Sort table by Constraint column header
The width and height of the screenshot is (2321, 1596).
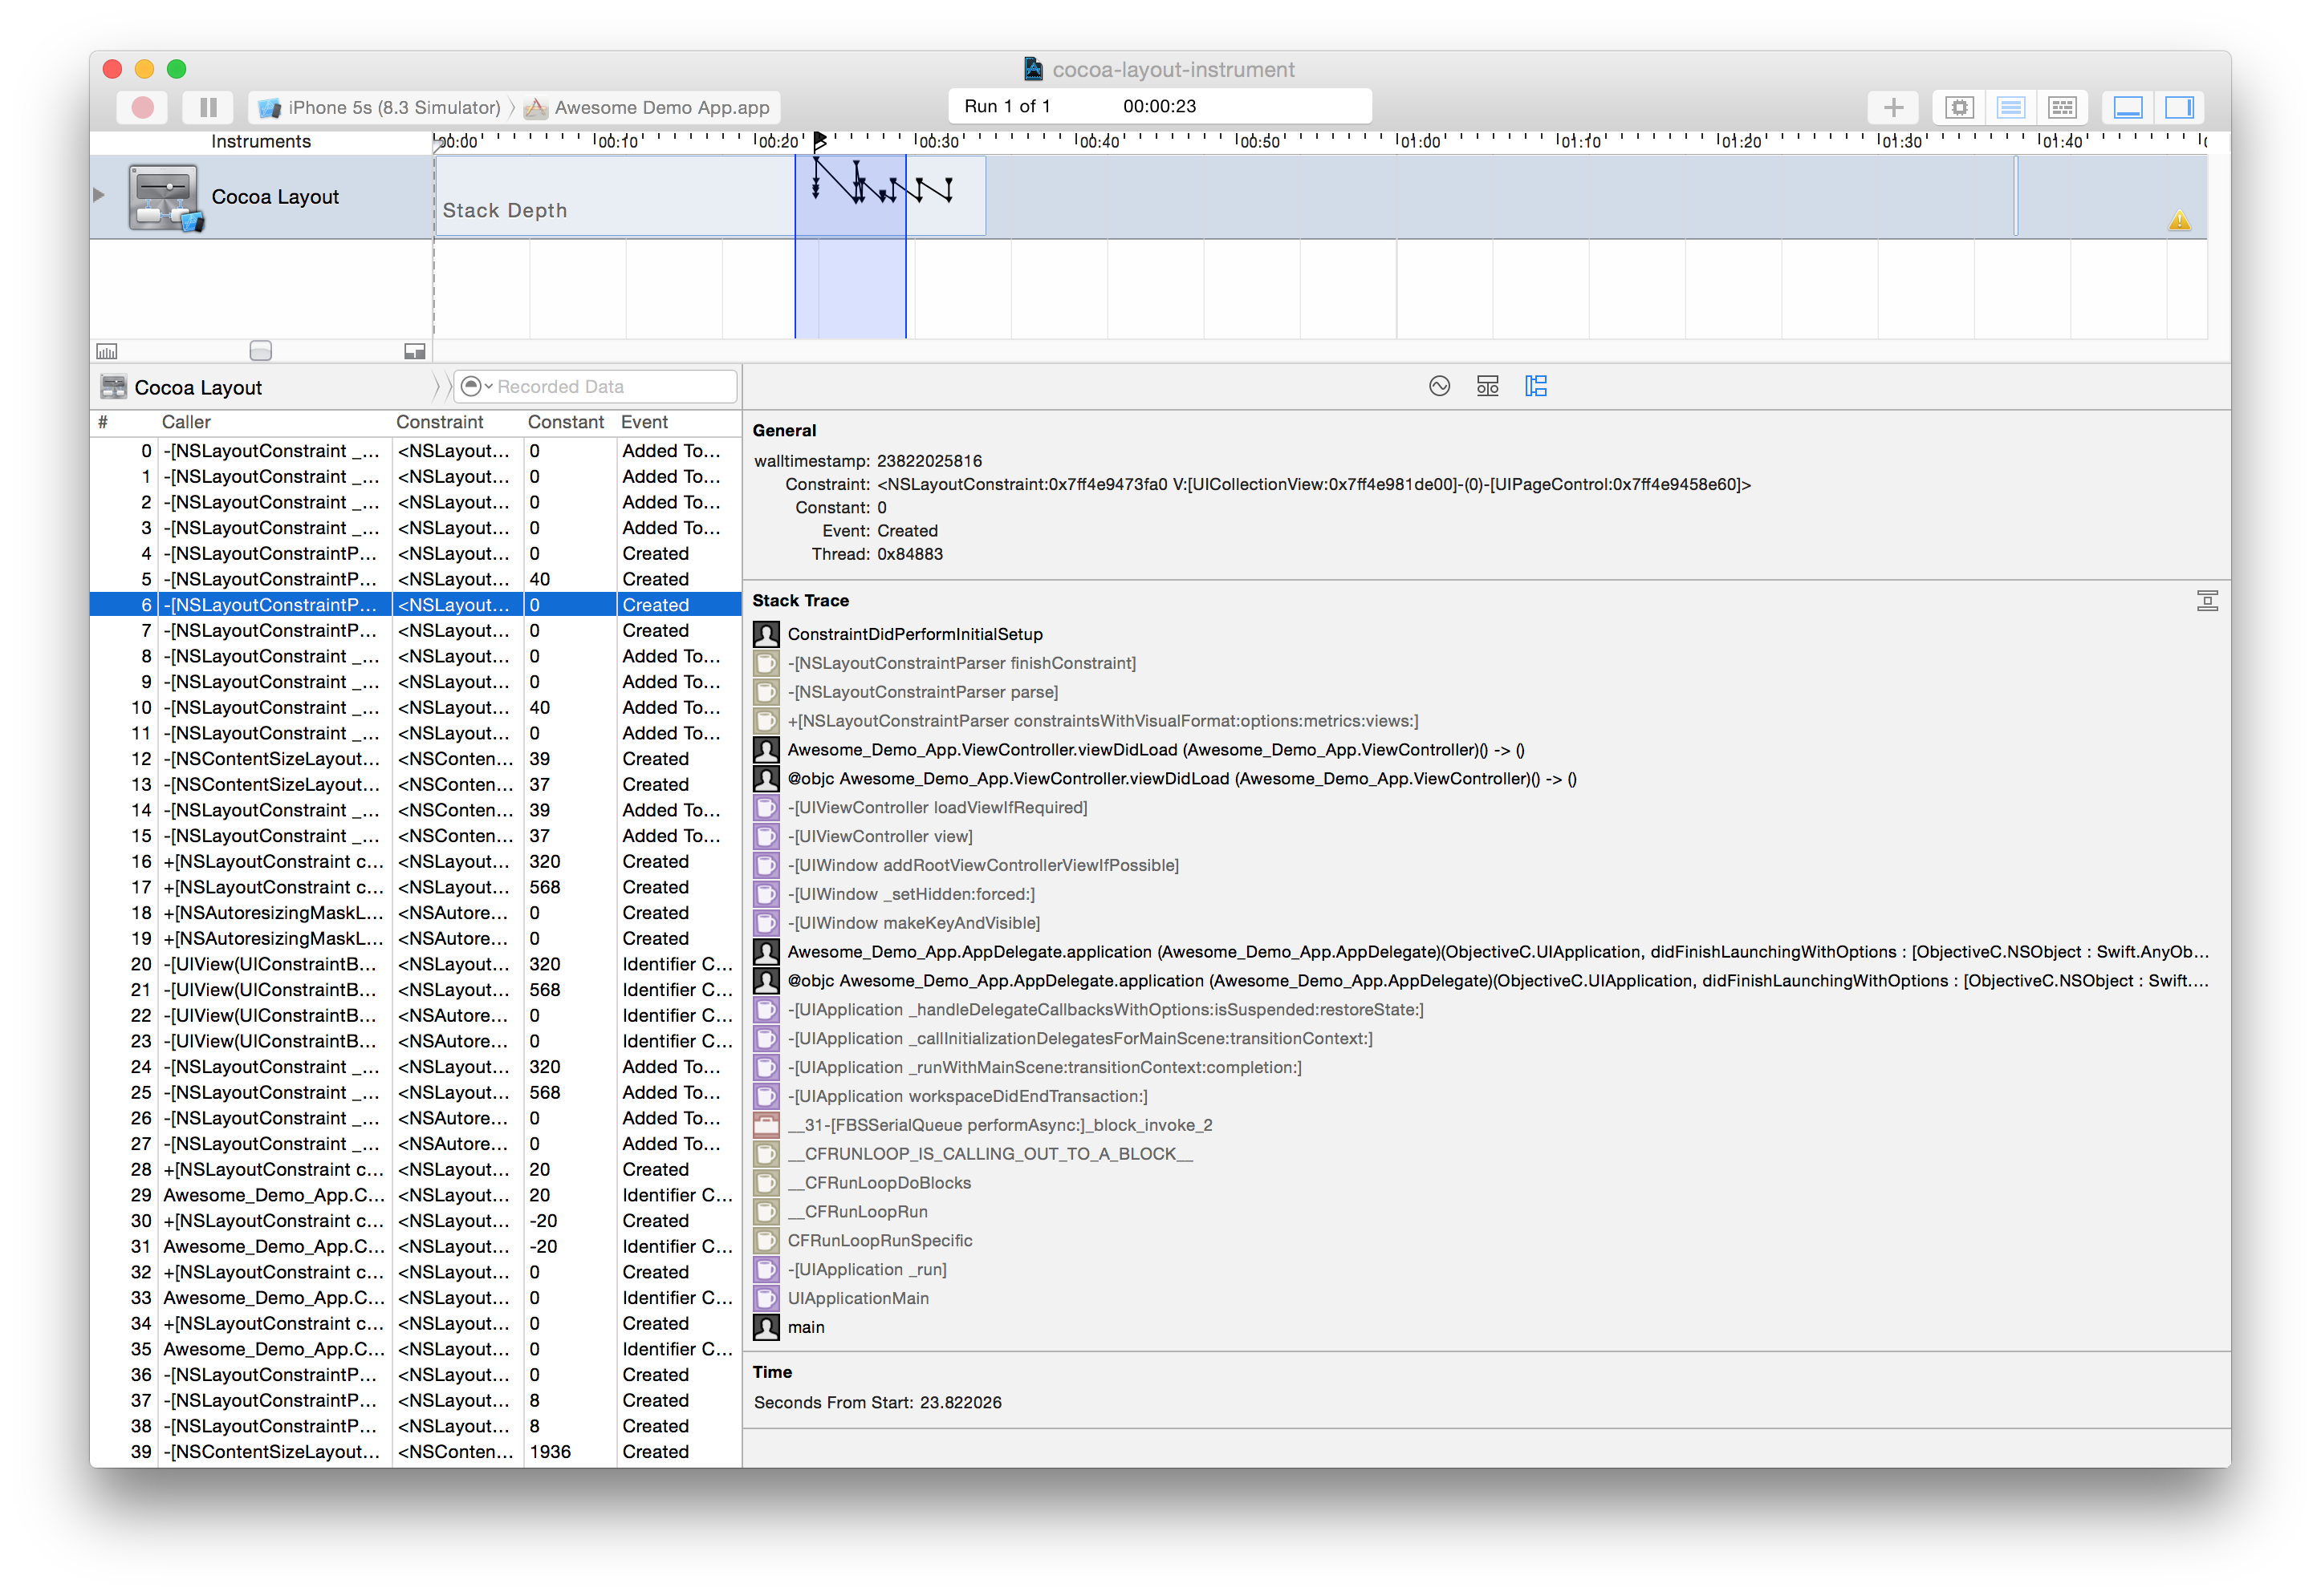(x=456, y=422)
